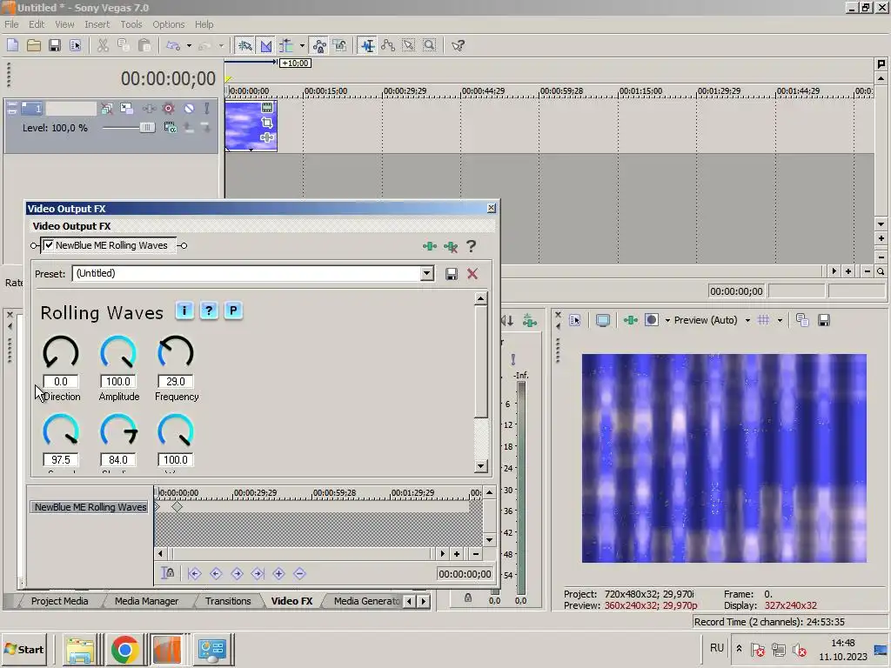
Task: Click track 1 Track Motion icon
Action: click(x=126, y=109)
